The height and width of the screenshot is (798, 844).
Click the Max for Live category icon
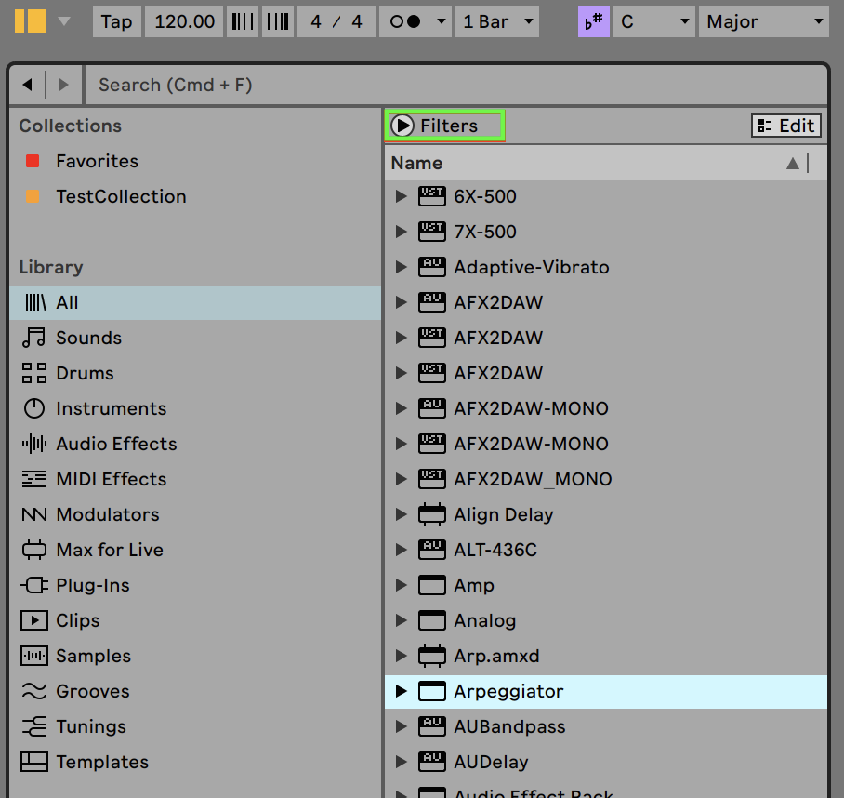(34, 550)
